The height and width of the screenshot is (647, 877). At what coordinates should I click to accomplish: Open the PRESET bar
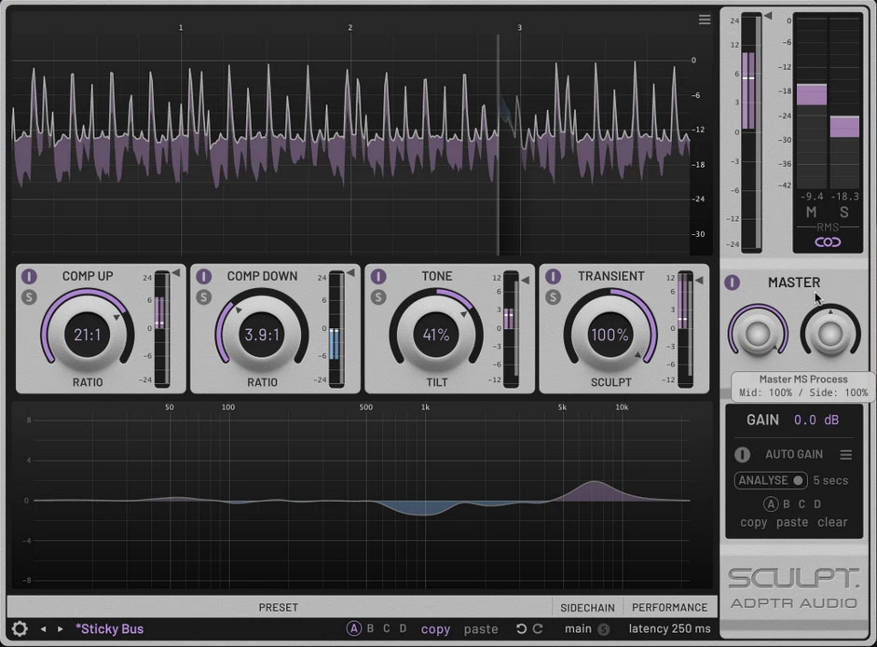278,607
